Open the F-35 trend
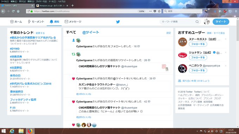The height and width of the screenshot is (134, 239). click(13, 108)
